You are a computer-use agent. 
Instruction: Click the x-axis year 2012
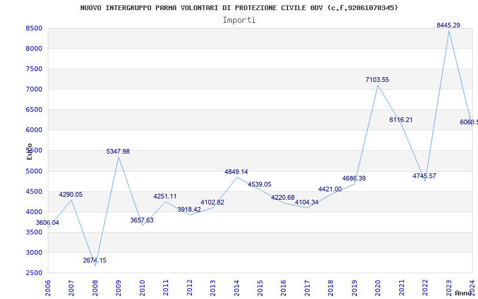(189, 288)
